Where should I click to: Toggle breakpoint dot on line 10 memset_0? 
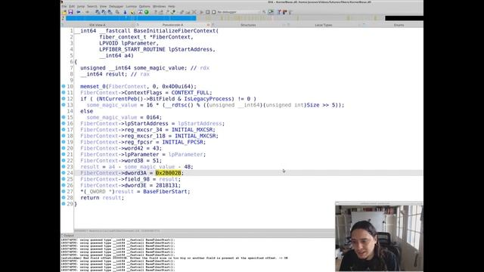coord(64,86)
